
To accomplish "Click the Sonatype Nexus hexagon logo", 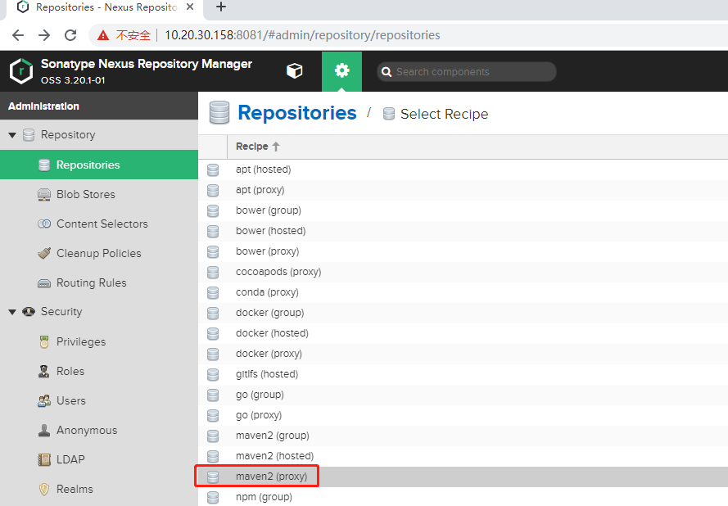I will (x=21, y=71).
